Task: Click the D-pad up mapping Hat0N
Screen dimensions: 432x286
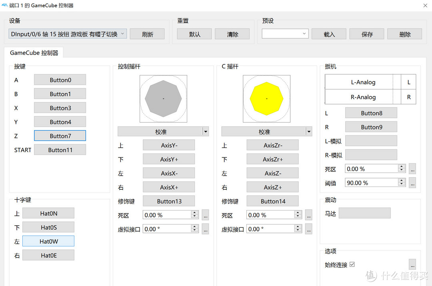Action: [x=48, y=213]
